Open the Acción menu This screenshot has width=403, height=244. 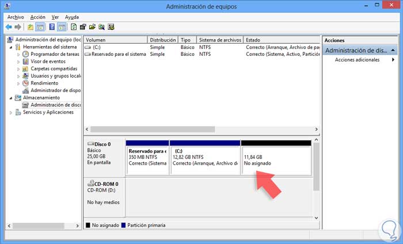pyautogui.click(x=38, y=17)
